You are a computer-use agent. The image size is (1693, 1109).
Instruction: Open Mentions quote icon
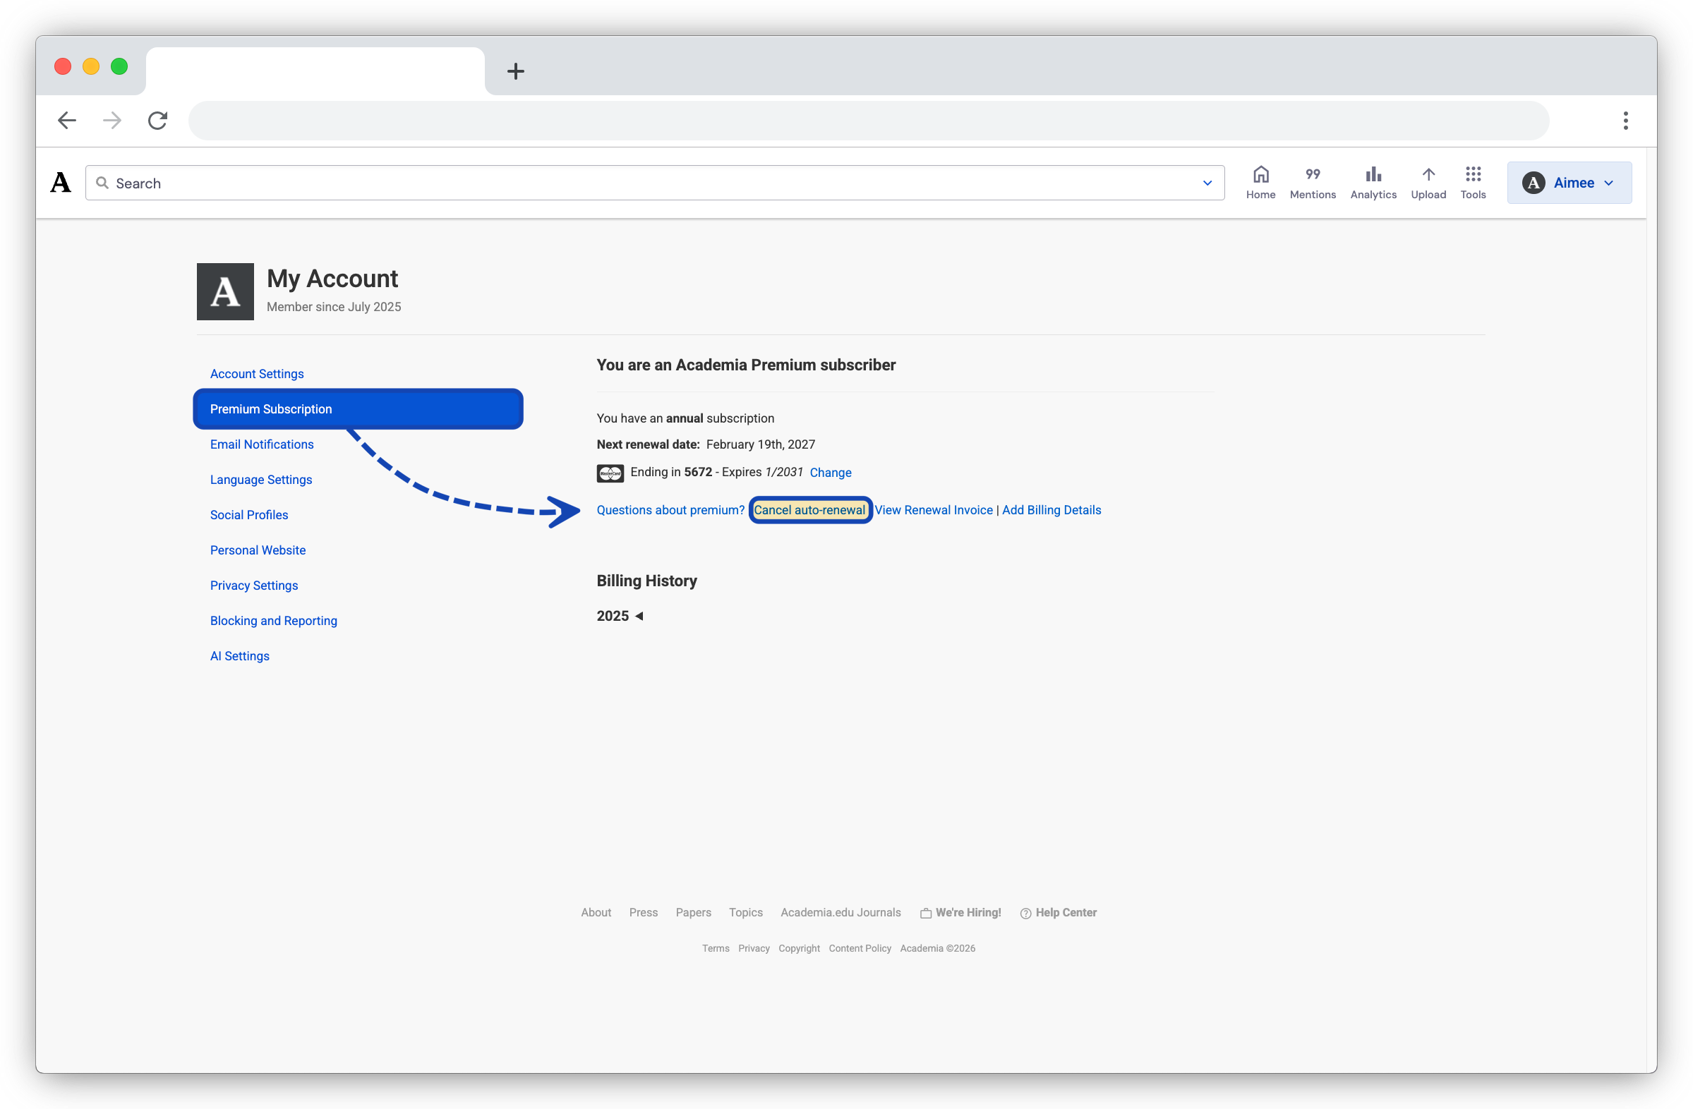1312,174
